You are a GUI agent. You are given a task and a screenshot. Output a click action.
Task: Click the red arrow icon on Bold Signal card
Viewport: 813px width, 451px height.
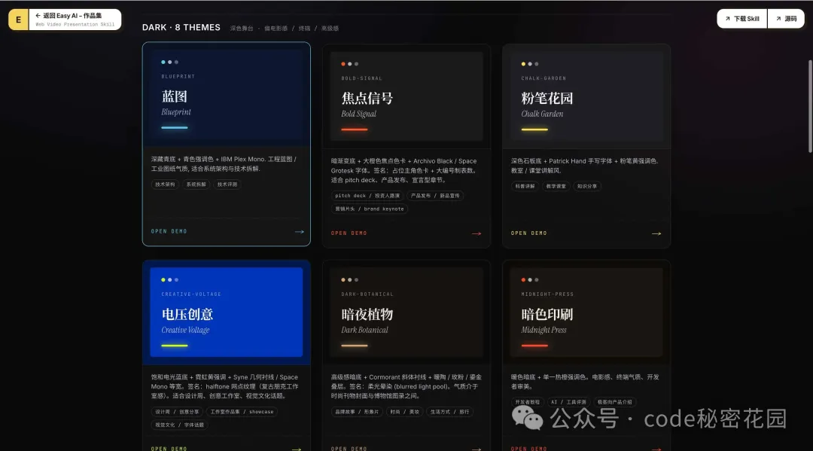(x=477, y=234)
